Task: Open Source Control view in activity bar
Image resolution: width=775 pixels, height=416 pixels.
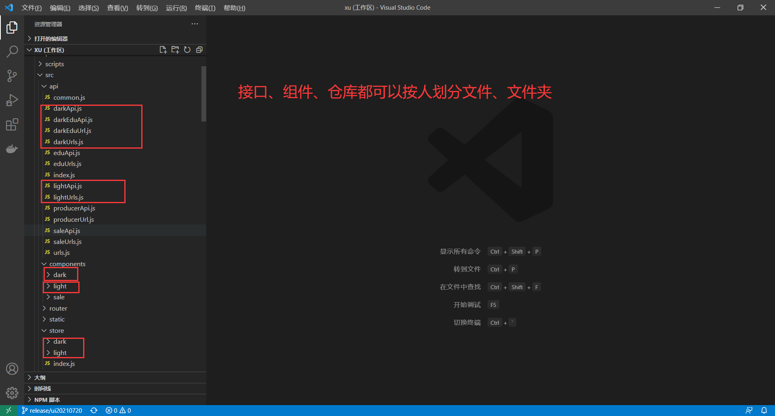Action: tap(12, 76)
